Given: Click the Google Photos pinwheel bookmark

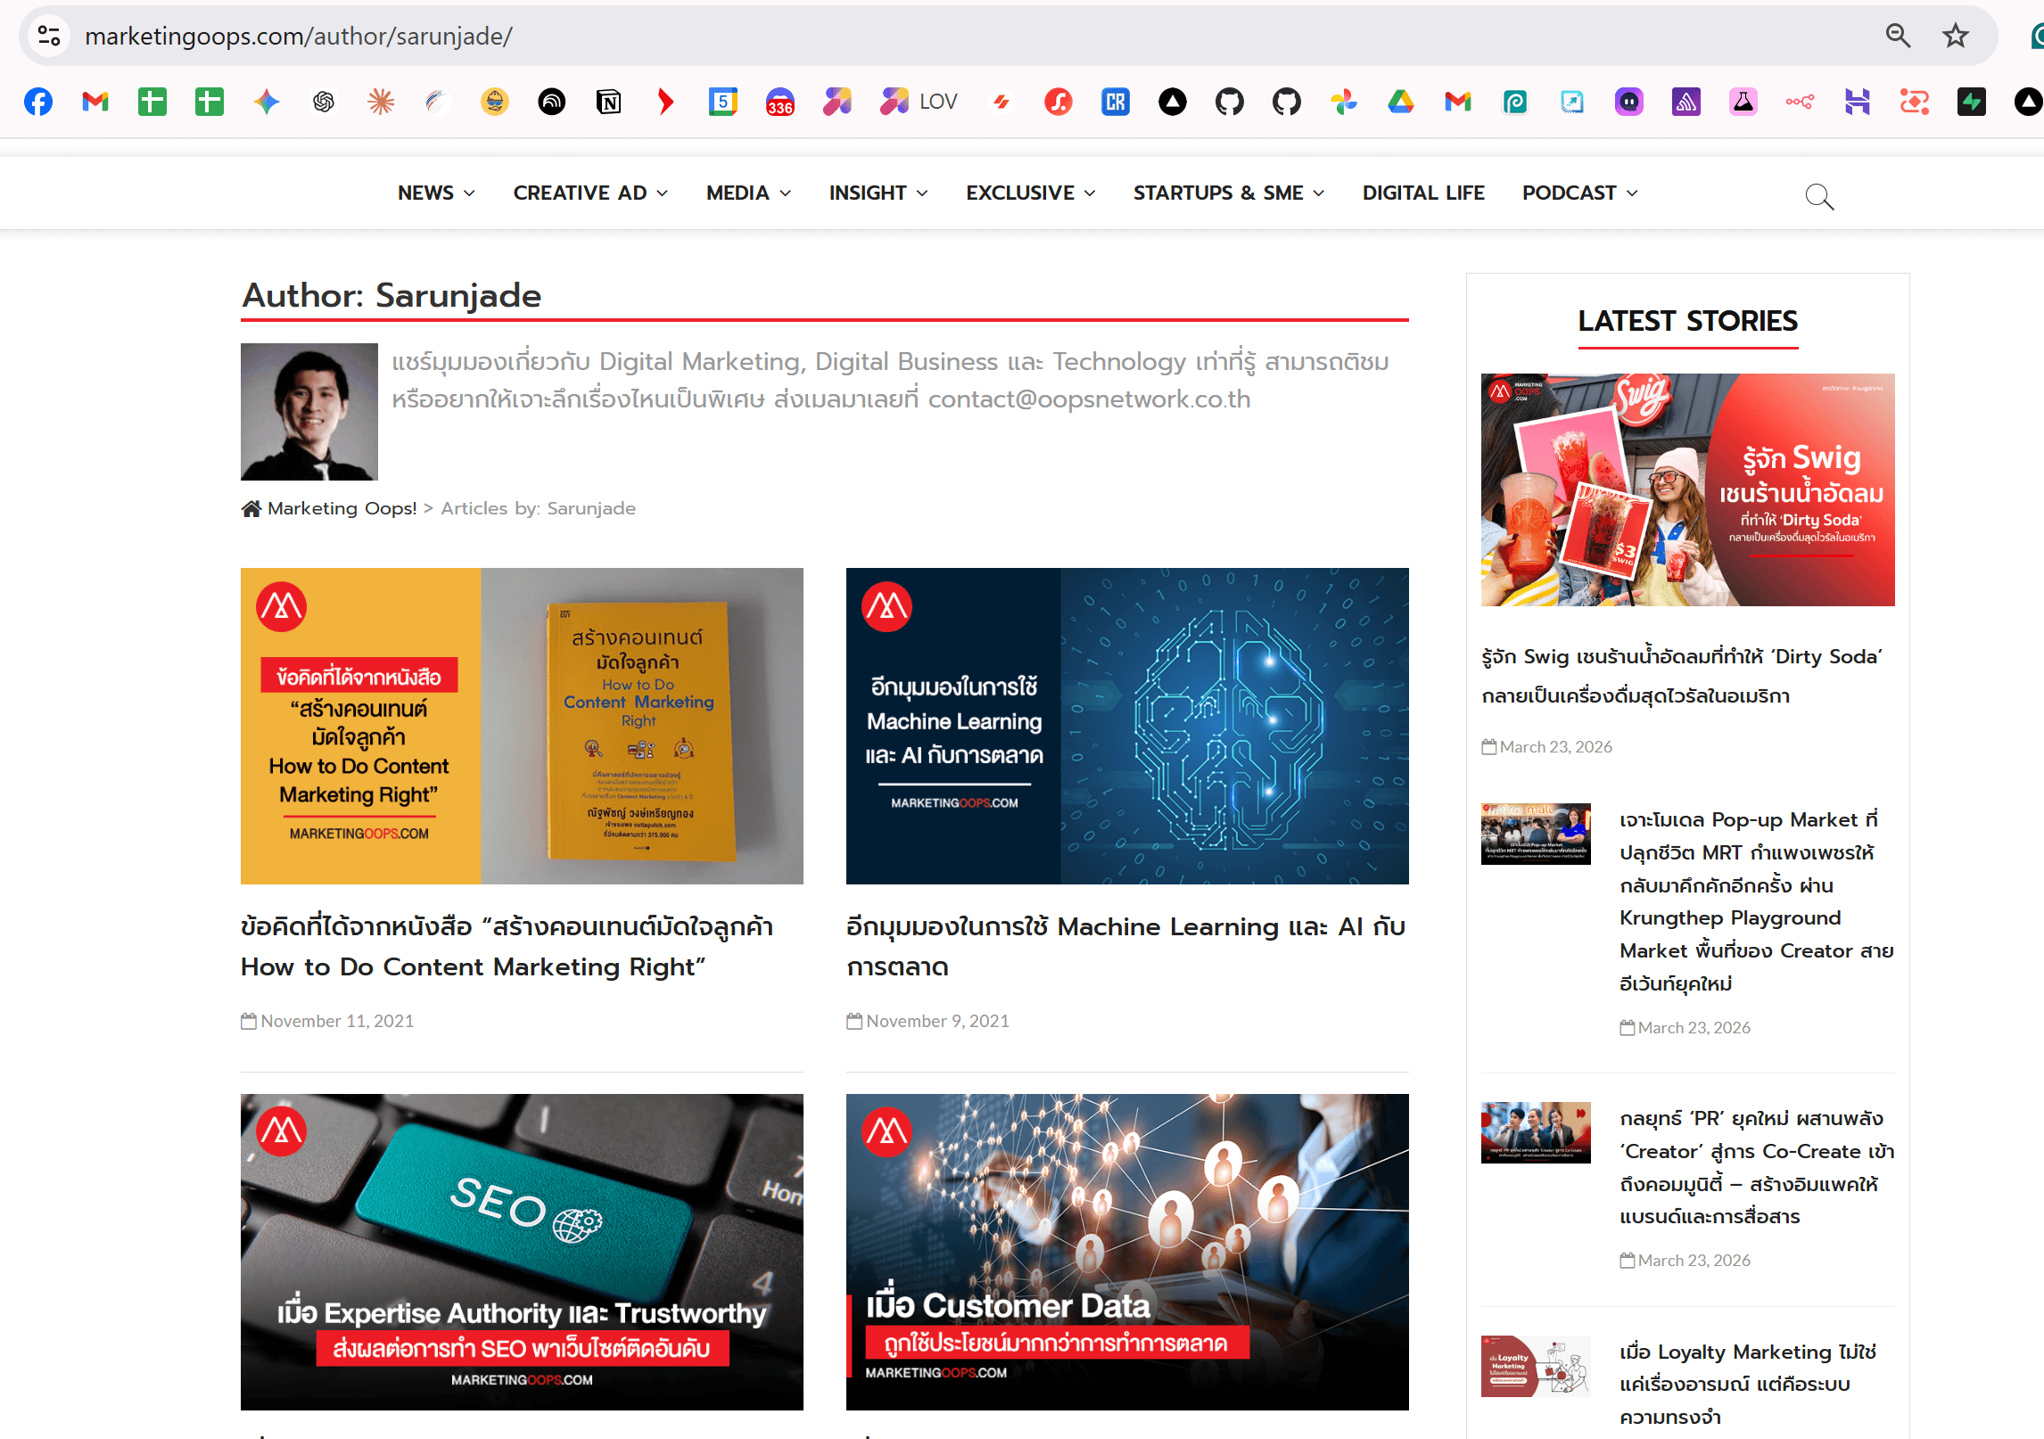Looking at the screenshot, I should point(1343,102).
